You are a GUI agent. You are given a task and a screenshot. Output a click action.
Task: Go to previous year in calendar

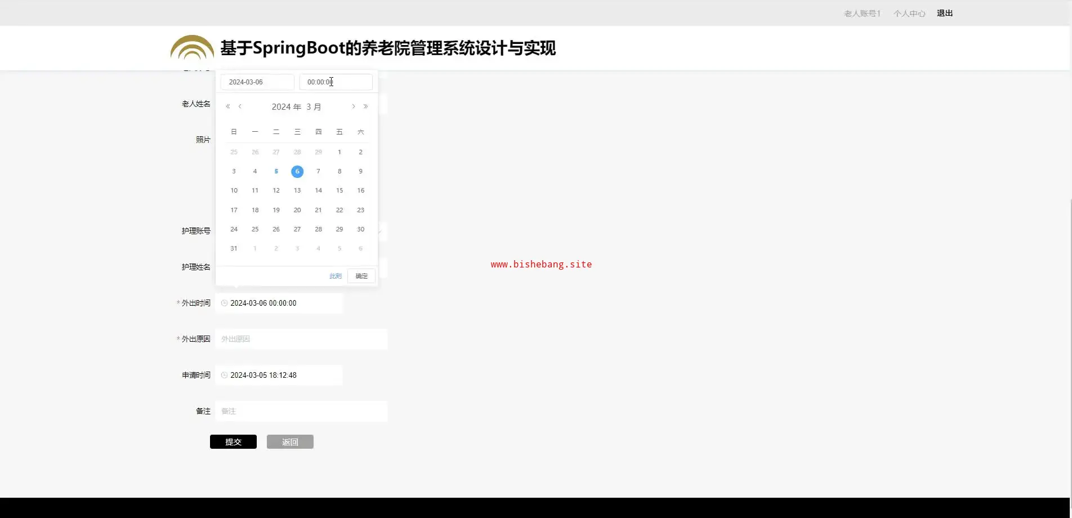pos(228,106)
